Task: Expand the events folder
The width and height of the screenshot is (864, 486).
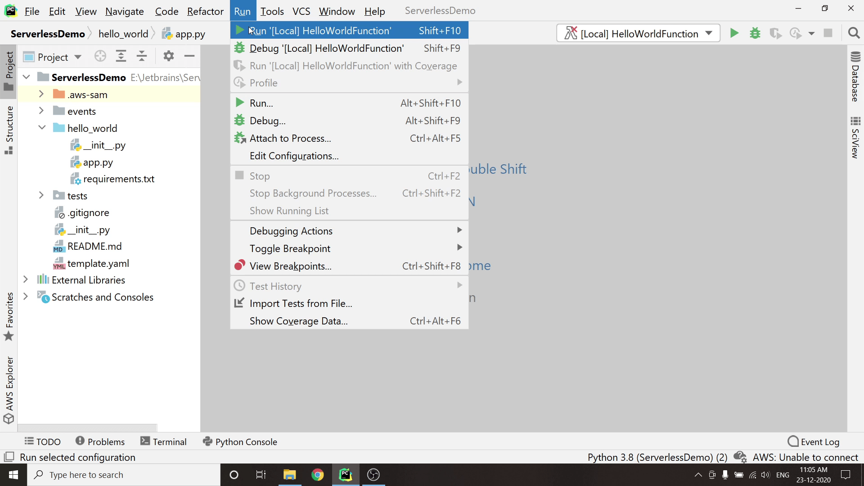Action: 41,111
